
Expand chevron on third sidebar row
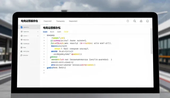pos(38,36)
